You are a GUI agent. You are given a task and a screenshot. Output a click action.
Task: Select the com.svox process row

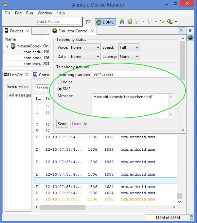pyautogui.click(x=26, y=64)
